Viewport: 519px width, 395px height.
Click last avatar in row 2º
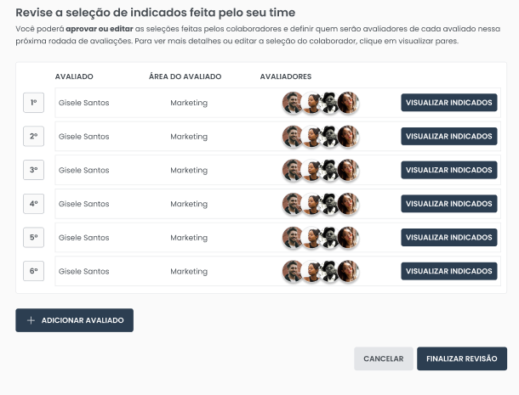coord(348,137)
